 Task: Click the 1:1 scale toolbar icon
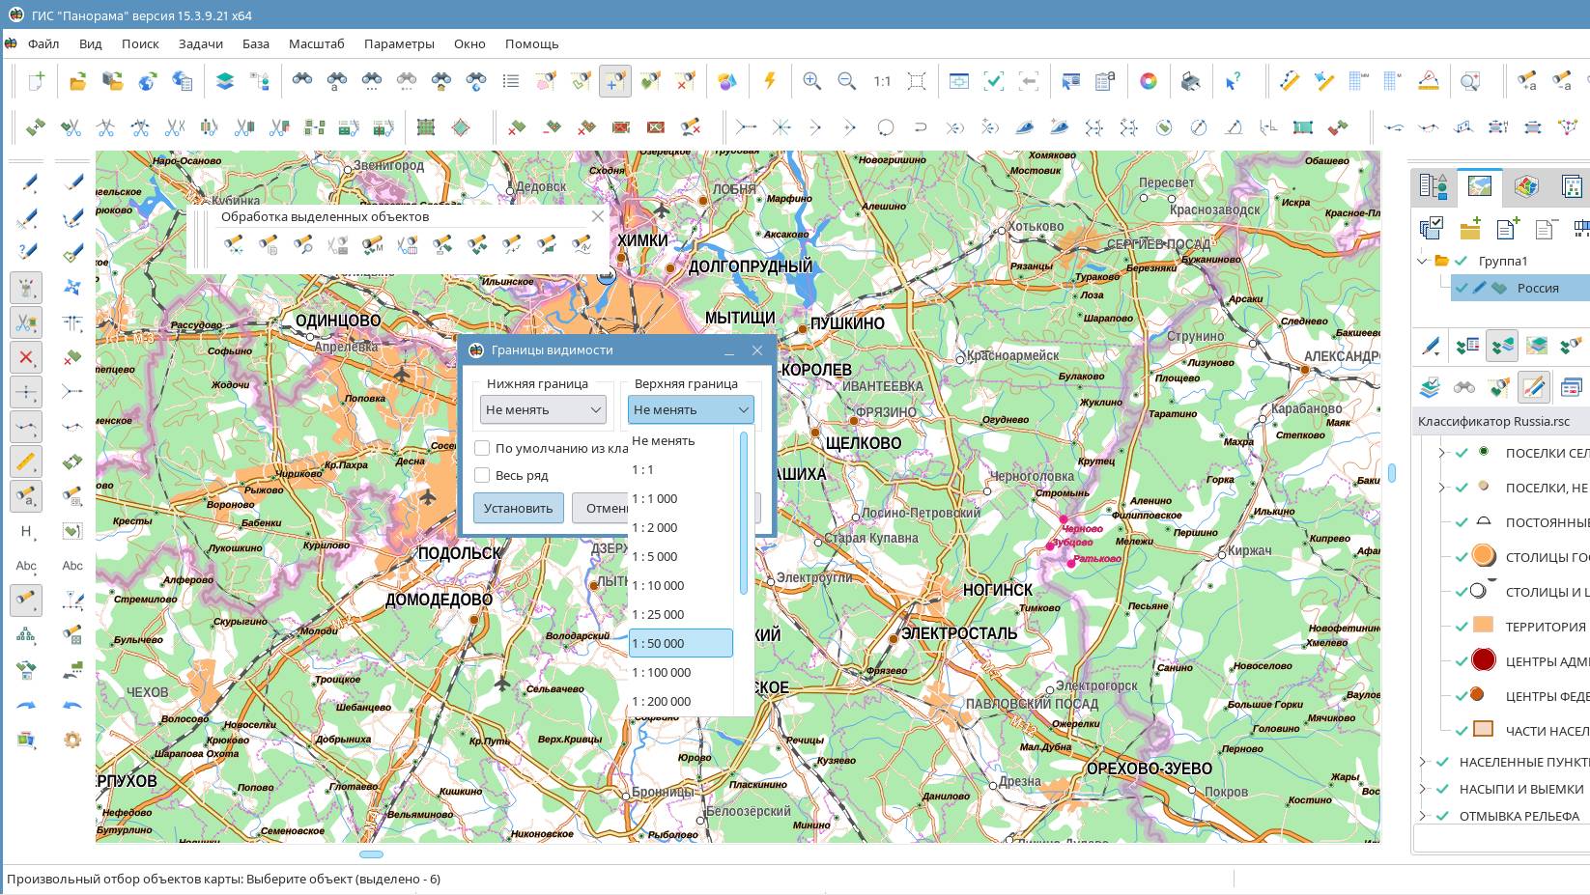coord(882,82)
